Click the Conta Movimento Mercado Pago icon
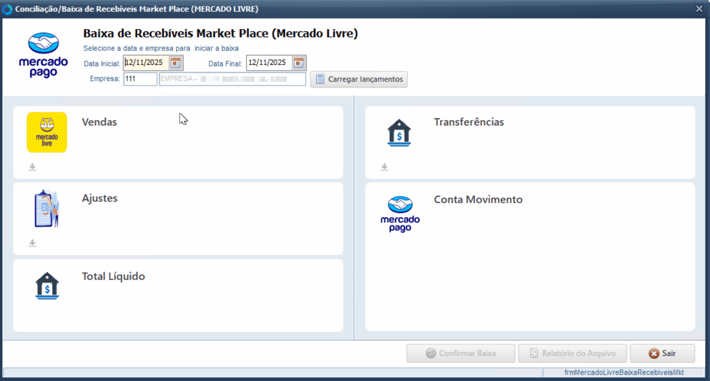 click(x=400, y=214)
